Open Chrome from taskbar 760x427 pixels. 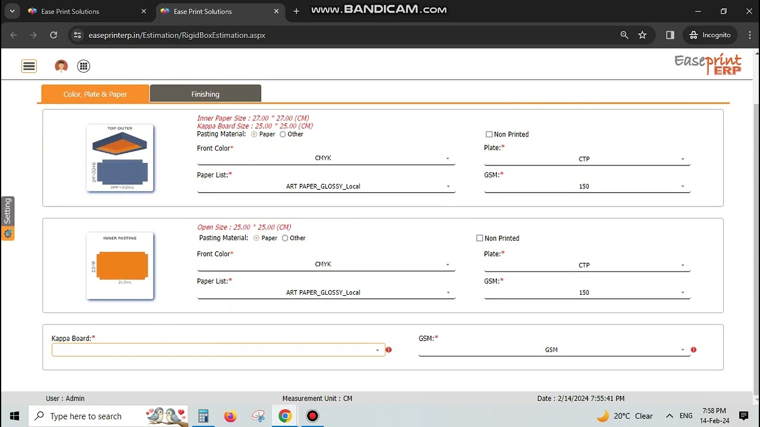click(285, 416)
